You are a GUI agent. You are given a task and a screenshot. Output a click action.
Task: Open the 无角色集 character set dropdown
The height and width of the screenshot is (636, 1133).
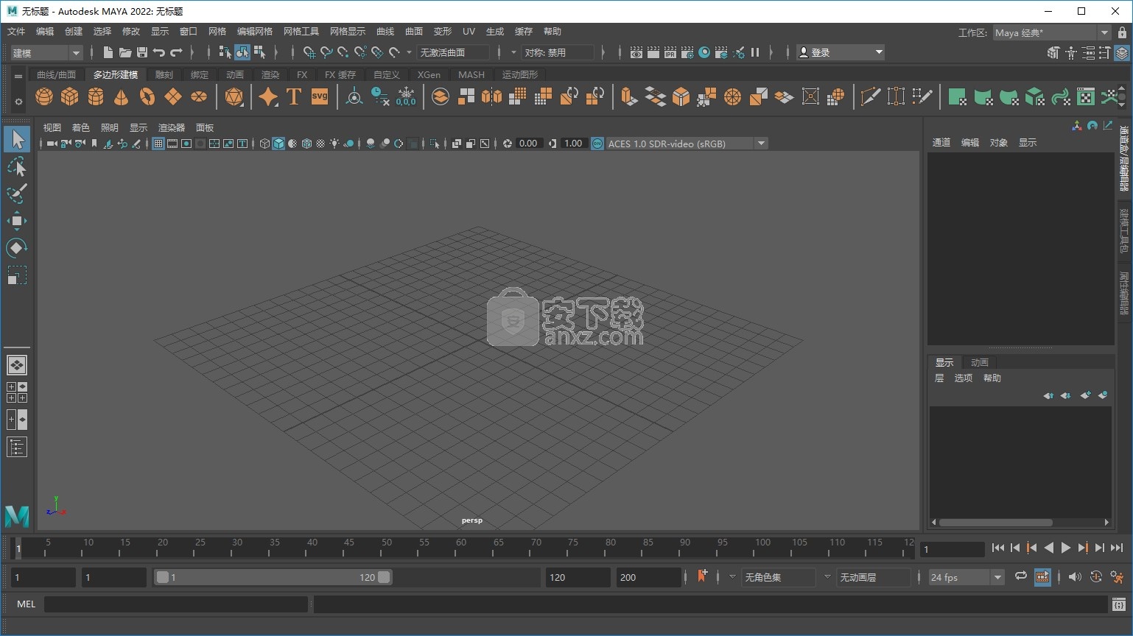click(x=778, y=577)
